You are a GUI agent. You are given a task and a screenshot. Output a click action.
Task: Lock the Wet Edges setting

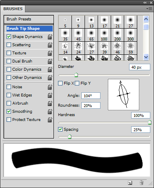50,95
